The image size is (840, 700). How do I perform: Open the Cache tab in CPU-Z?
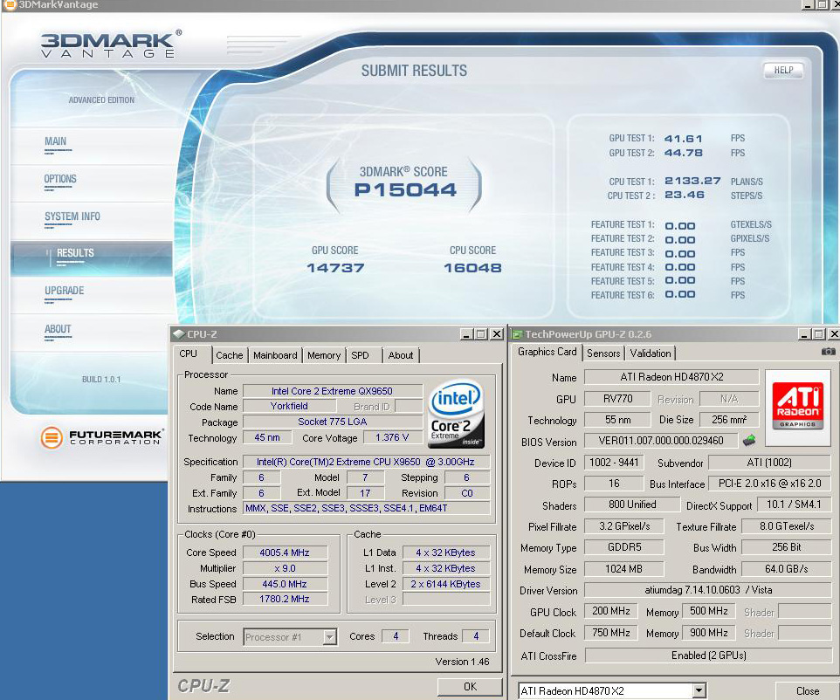pos(230,355)
